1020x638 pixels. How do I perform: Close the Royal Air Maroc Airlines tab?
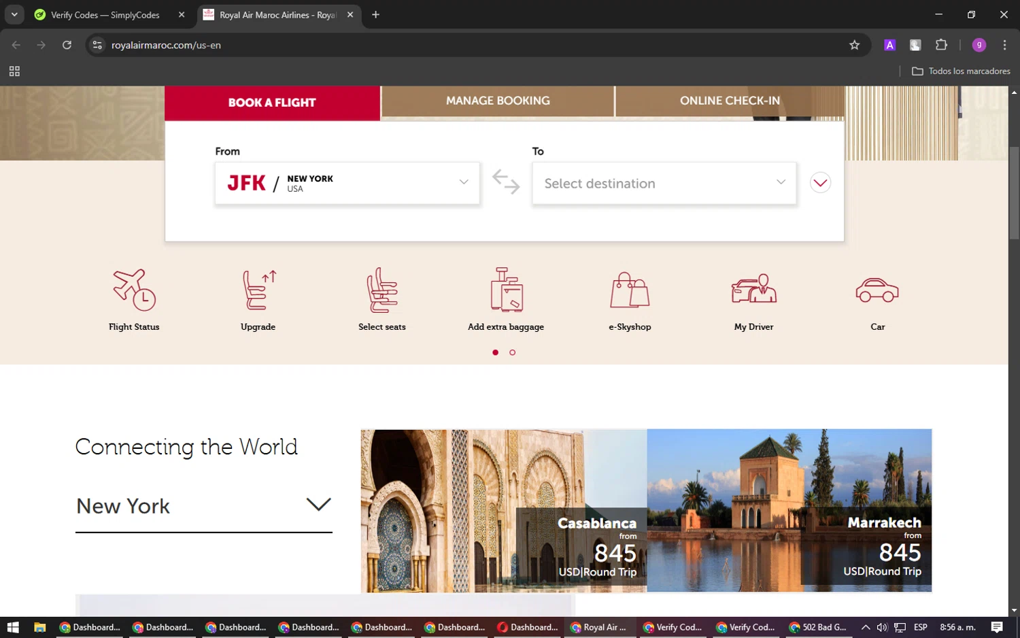pyautogui.click(x=350, y=14)
